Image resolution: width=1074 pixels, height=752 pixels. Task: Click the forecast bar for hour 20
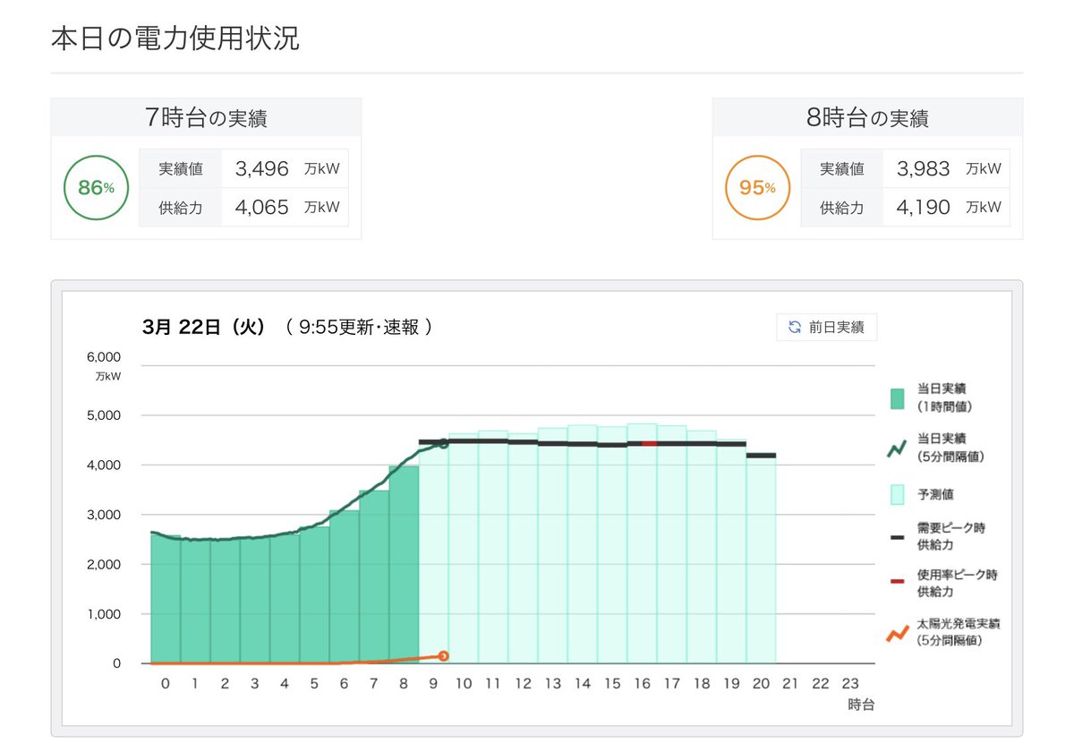[x=761, y=560]
